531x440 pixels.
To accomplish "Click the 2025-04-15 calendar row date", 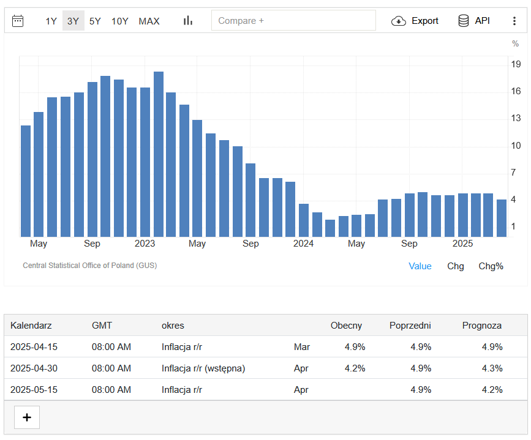I will pyautogui.click(x=34, y=347).
